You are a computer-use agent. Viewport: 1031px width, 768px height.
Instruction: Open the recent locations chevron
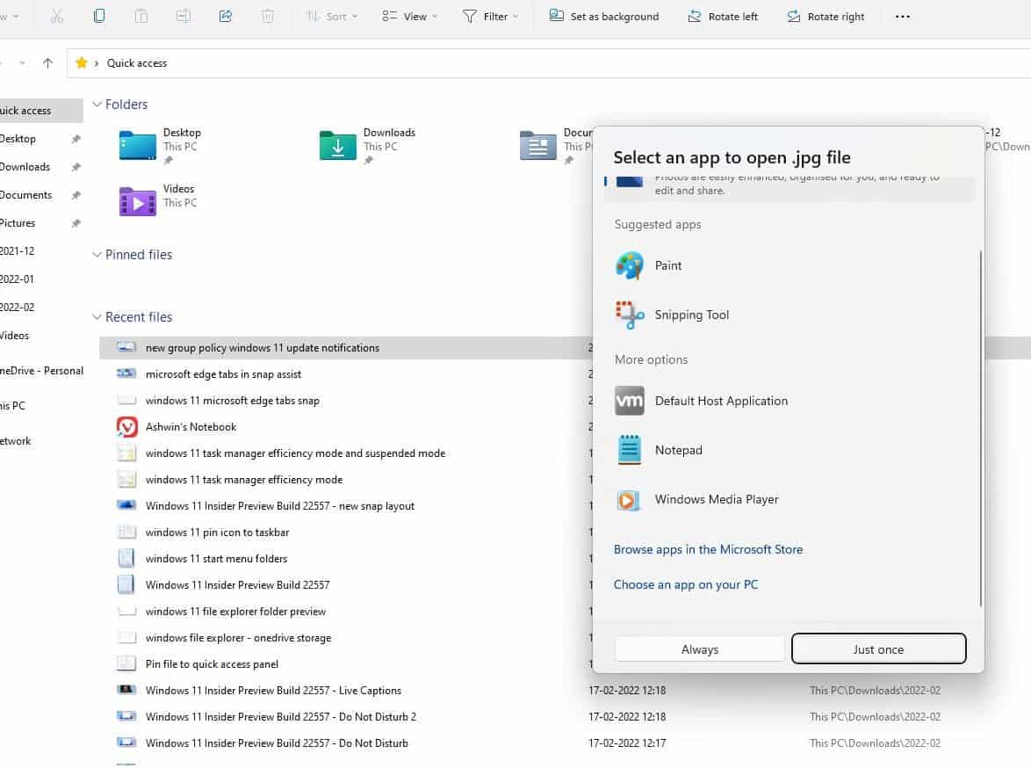[22, 63]
